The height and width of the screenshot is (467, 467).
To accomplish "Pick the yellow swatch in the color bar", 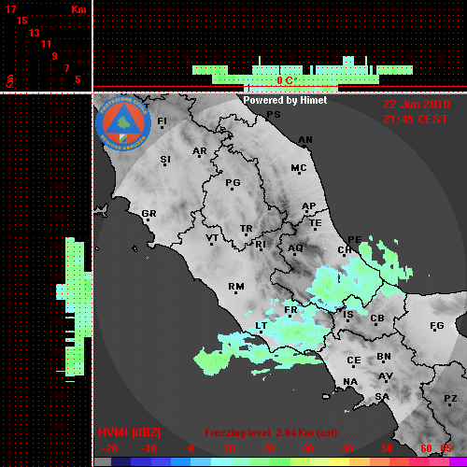I will 340,462.
